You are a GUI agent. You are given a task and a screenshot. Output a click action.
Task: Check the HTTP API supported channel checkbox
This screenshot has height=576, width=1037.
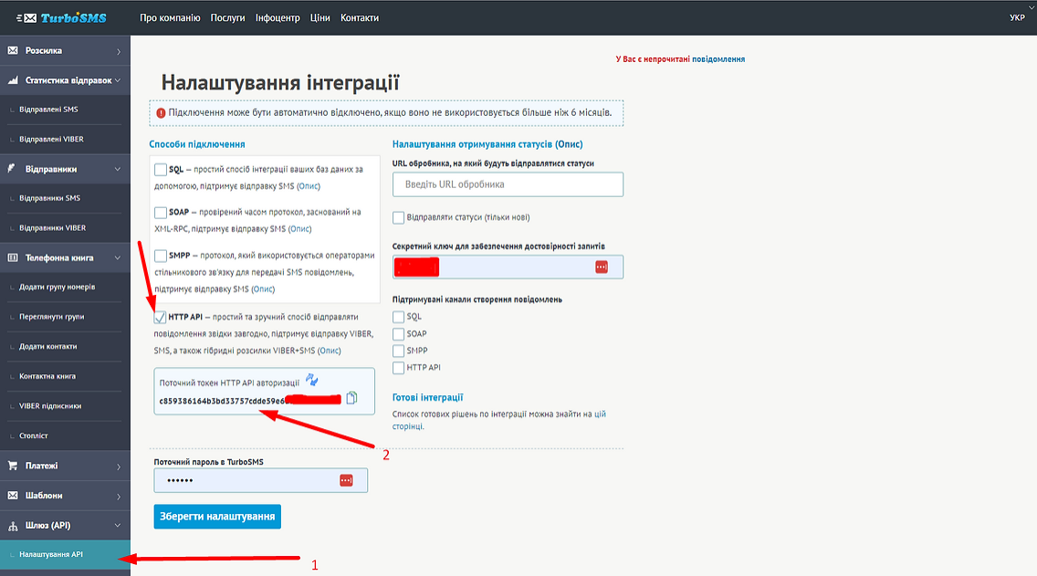[x=398, y=368]
